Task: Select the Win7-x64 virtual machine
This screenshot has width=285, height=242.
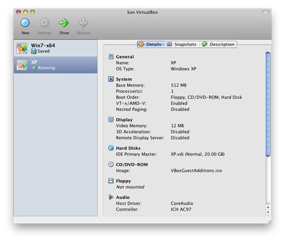Action: click(55, 48)
